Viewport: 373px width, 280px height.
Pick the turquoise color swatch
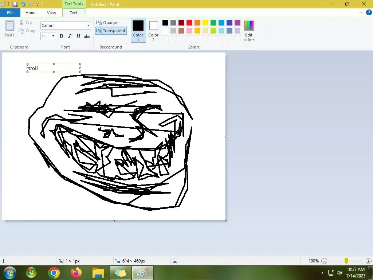tap(221, 23)
